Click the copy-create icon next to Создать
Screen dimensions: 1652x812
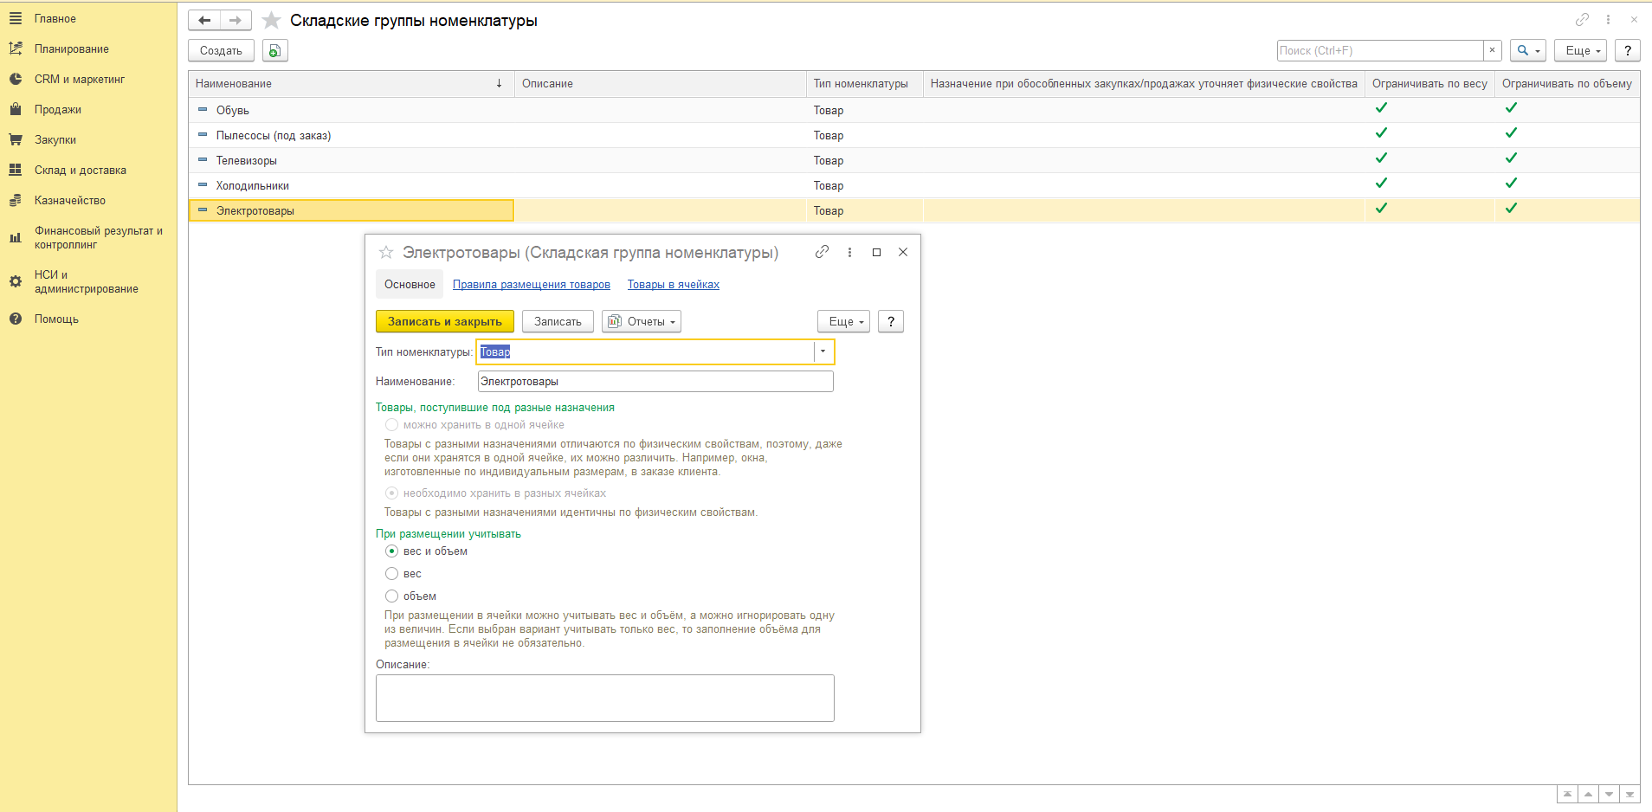[x=274, y=51]
